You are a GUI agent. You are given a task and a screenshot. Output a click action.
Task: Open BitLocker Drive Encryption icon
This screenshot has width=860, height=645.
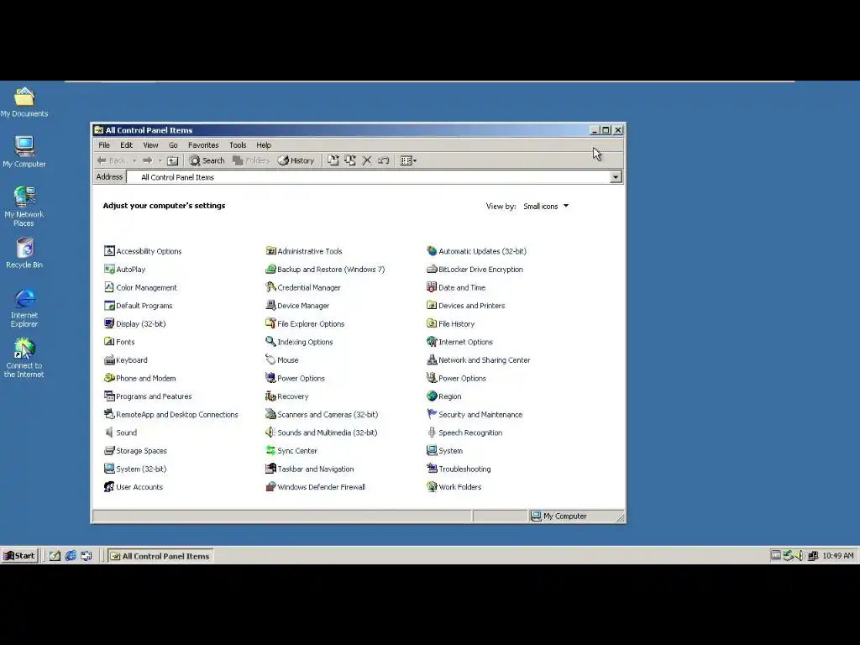432,269
